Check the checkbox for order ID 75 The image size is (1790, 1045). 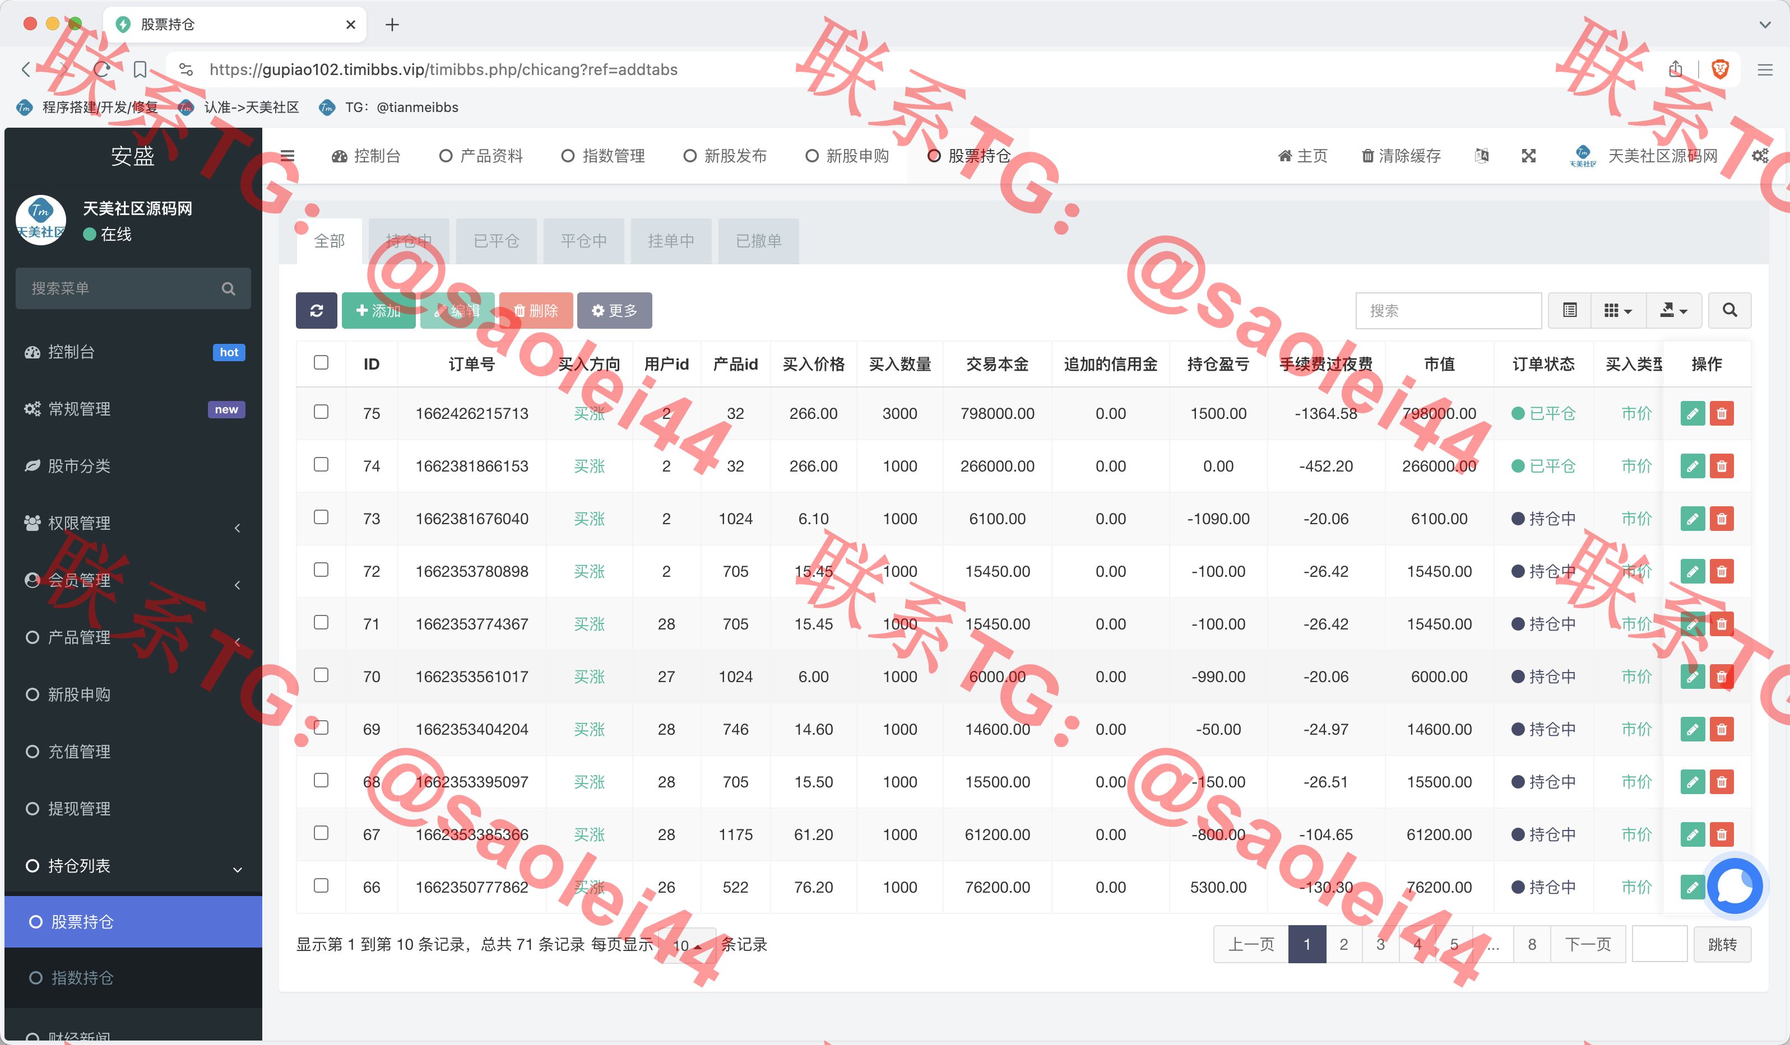[321, 412]
